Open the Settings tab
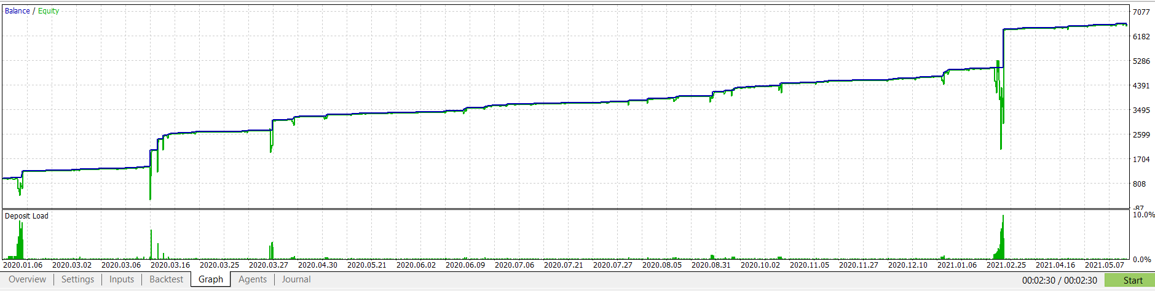1155x291 pixels. point(77,279)
